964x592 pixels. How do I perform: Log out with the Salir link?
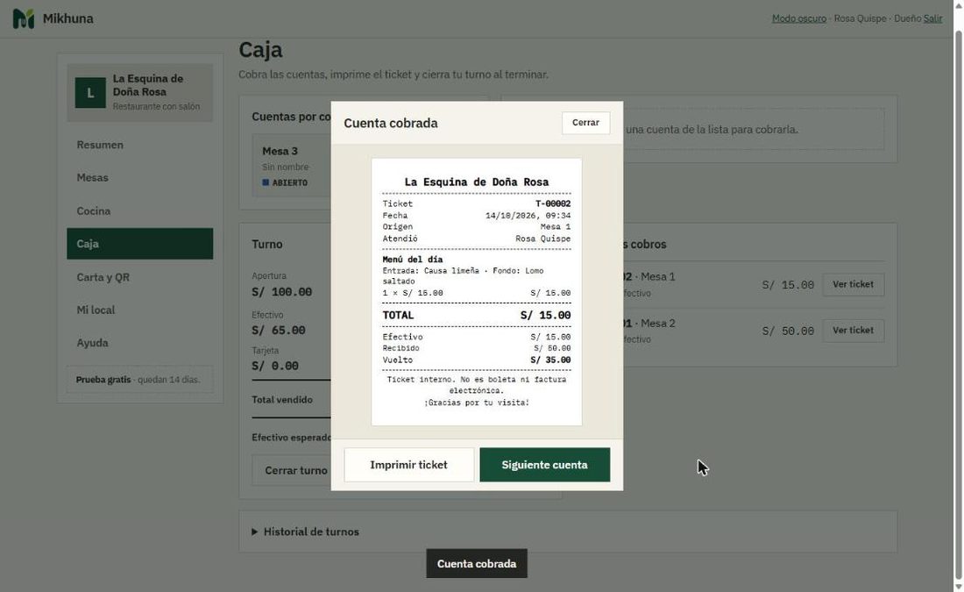tap(932, 18)
